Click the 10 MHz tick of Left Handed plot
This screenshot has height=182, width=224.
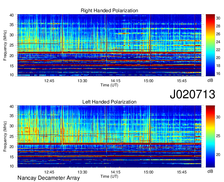12,166
